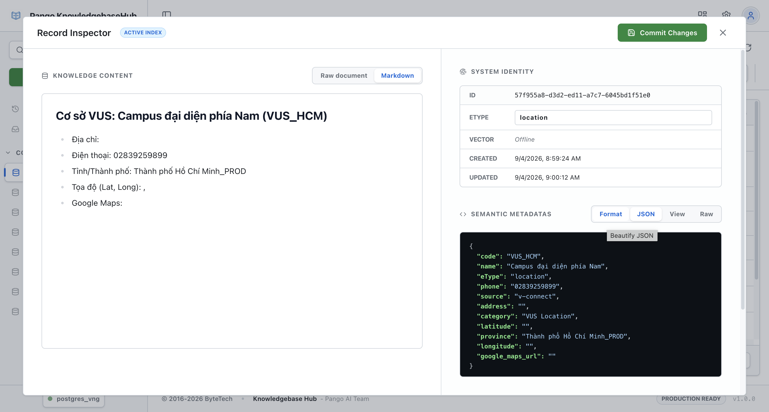The height and width of the screenshot is (412, 769).
Task: Switch to the Raw document tab
Action: point(344,75)
